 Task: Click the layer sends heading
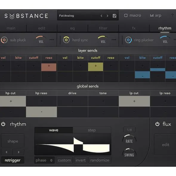[88, 51]
